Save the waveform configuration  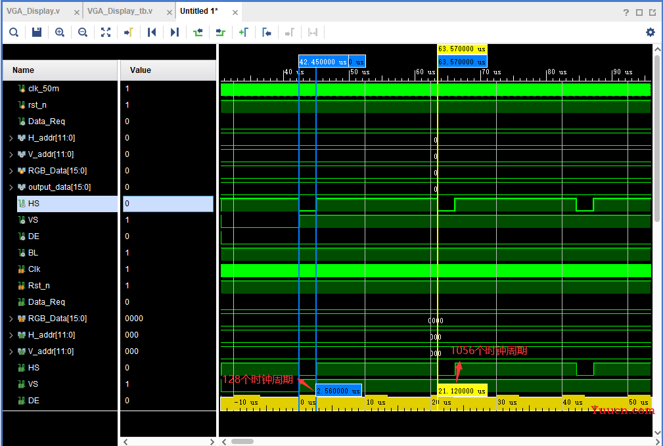pyautogui.click(x=37, y=33)
